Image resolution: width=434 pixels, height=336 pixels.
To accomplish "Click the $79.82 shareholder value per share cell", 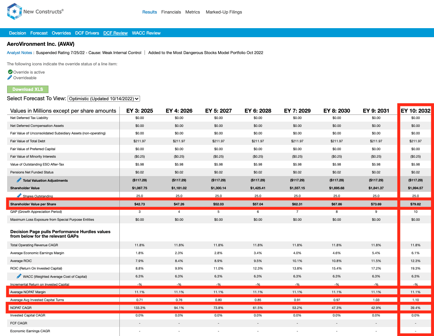I will click(416, 204).
